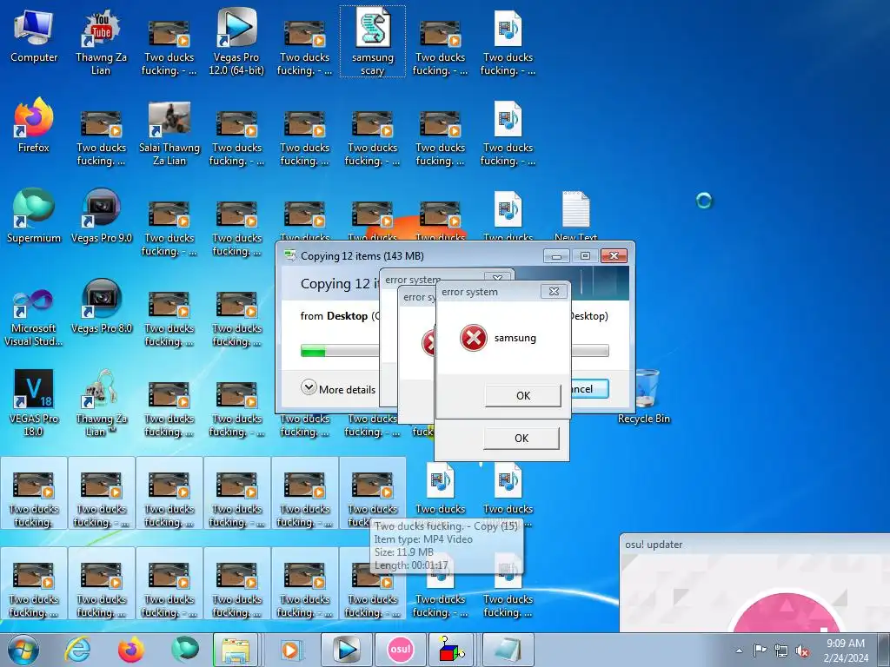Show hidden system tray icons
This screenshot has width=890, height=667.
pos(739,651)
